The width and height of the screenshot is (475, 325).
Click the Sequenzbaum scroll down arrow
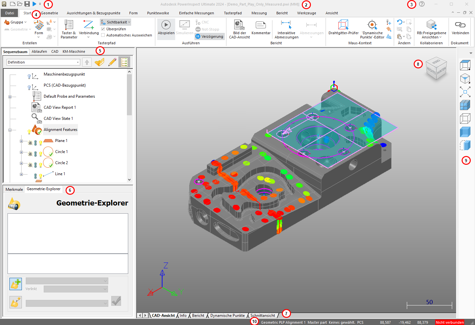pos(130,179)
